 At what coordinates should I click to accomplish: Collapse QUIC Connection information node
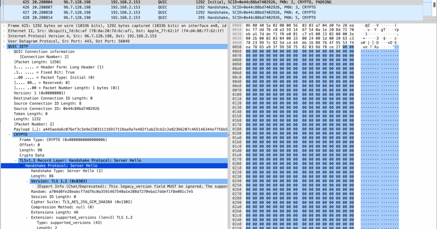point(10,51)
